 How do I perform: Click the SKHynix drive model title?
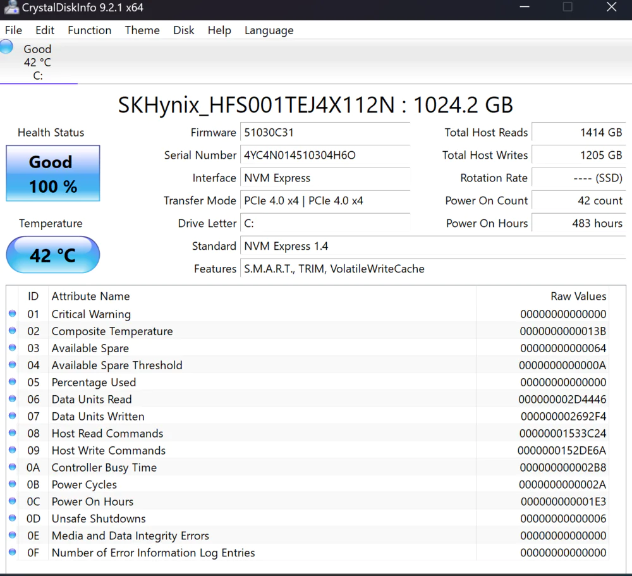point(315,105)
